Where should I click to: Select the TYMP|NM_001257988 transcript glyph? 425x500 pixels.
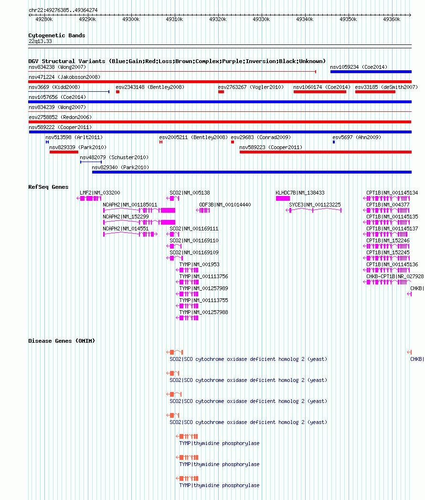(x=187, y=318)
